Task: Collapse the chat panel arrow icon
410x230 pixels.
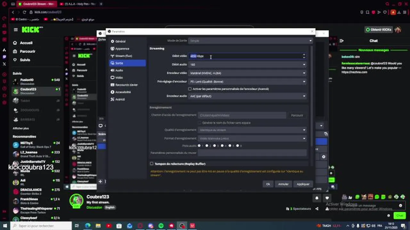Action: click(x=342, y=41)
